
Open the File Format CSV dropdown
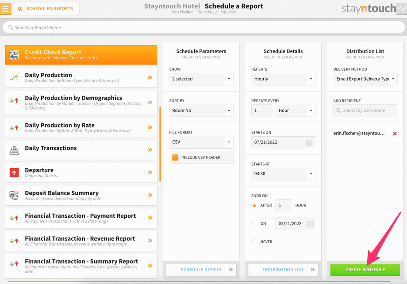pyautogui.click(x=201, y=142)
